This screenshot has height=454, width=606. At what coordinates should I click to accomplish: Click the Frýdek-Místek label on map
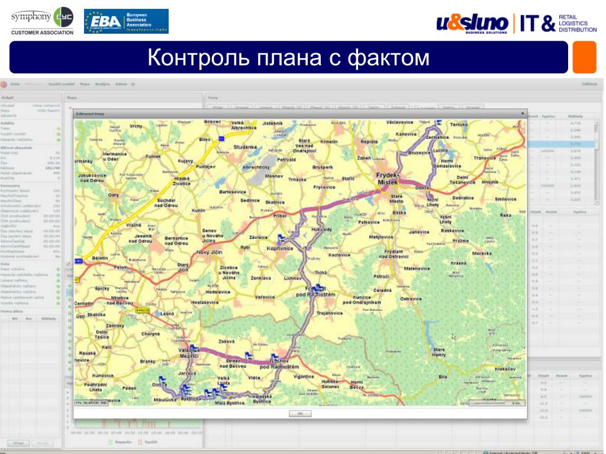(x=387, y=179)
